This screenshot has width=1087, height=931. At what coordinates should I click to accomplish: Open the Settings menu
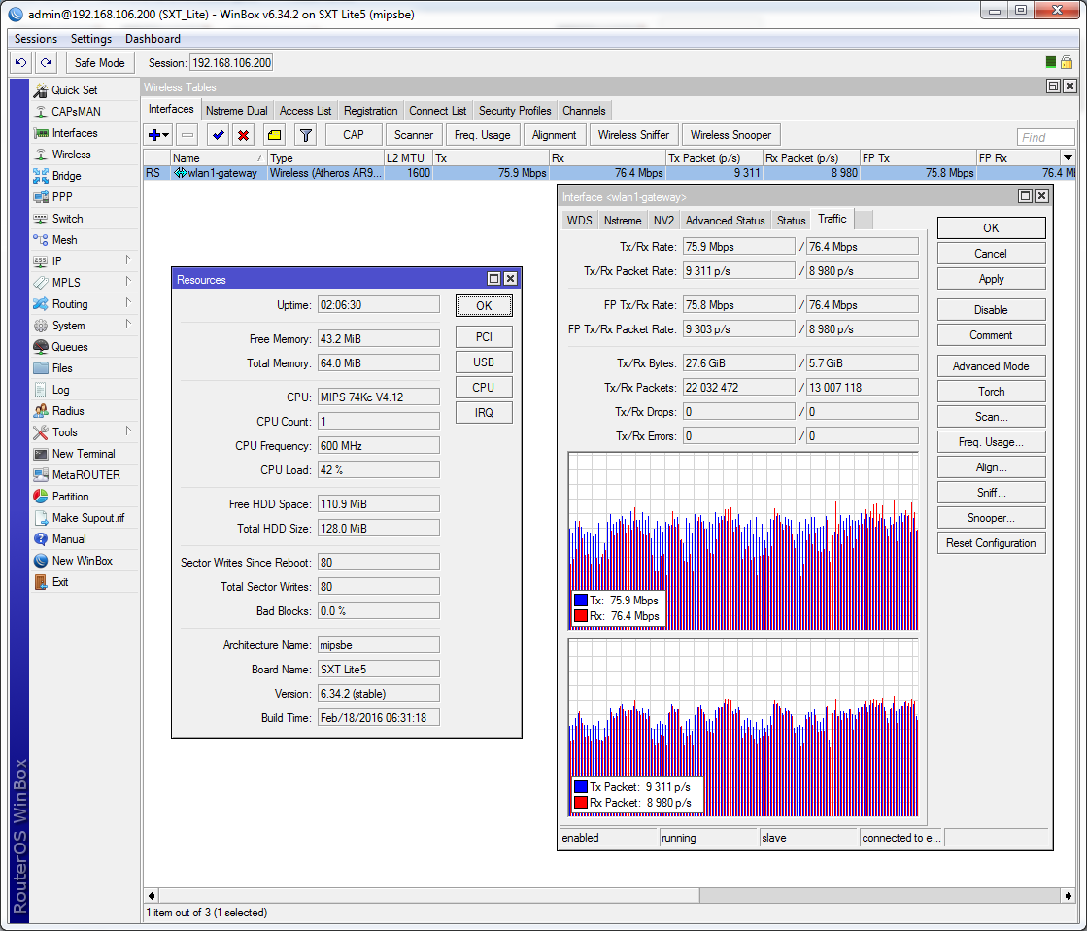tap(91, 39)
